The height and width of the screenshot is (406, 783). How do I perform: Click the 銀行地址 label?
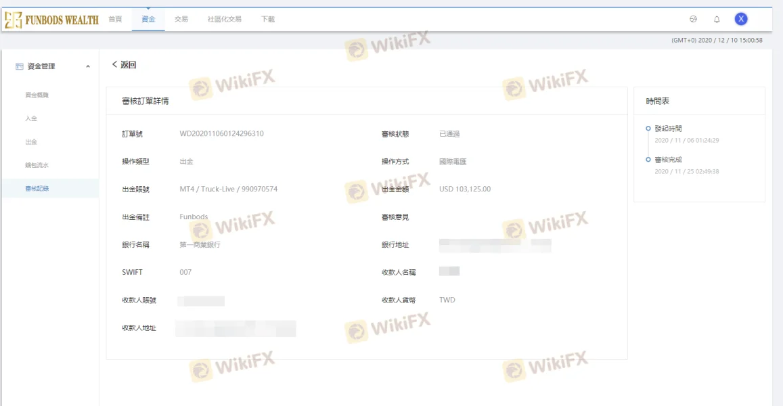395,245
